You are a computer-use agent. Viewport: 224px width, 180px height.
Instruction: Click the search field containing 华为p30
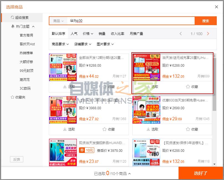click(130, 21)
